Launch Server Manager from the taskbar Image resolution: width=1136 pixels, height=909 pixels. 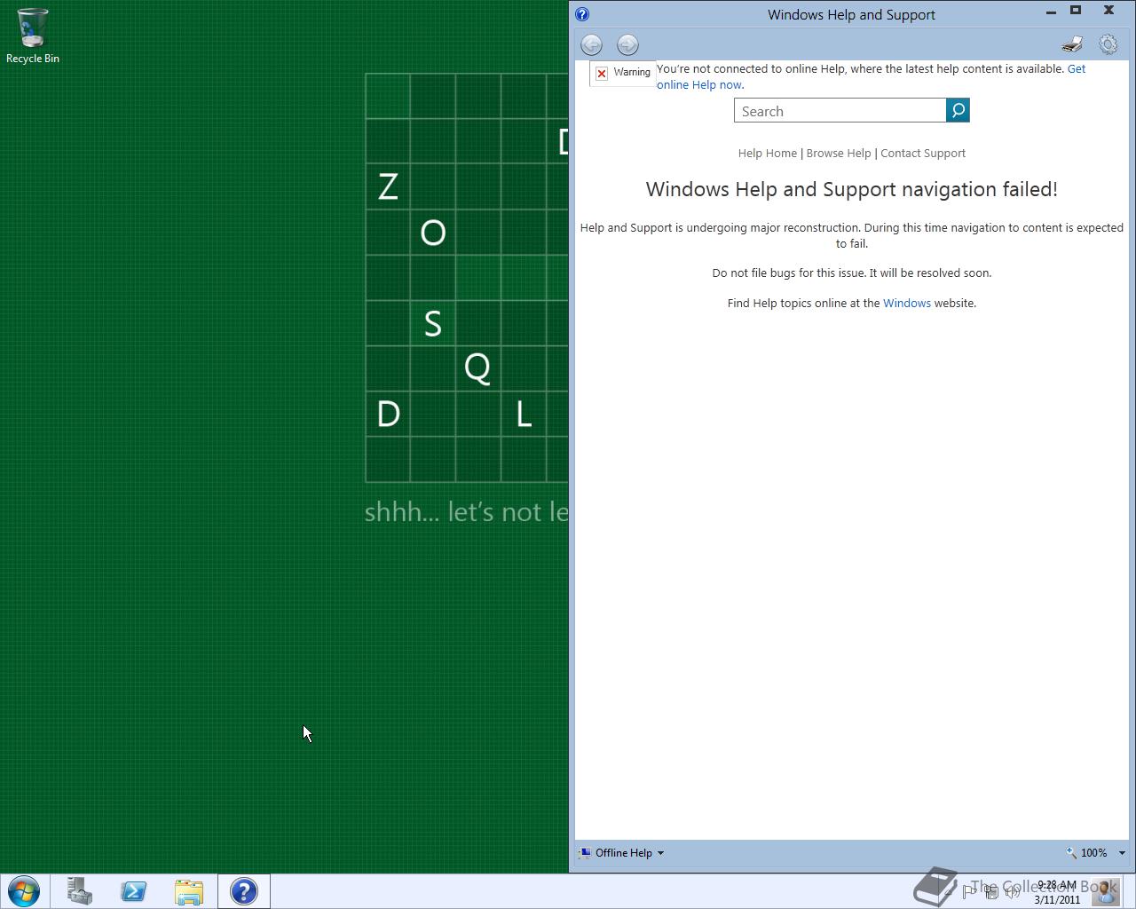[x=80, y=891]
